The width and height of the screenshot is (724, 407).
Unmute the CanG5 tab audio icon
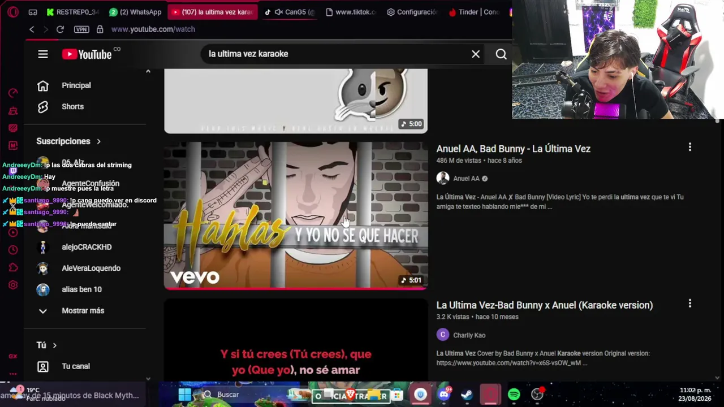point(278,12)
